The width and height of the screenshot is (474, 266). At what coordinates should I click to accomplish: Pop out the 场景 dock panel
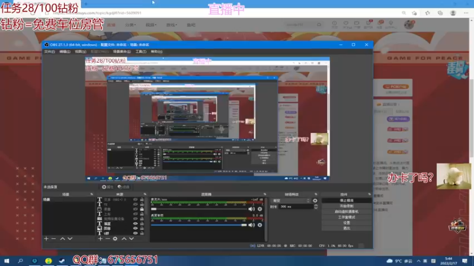pyautogui.click(x=92, y=194)
